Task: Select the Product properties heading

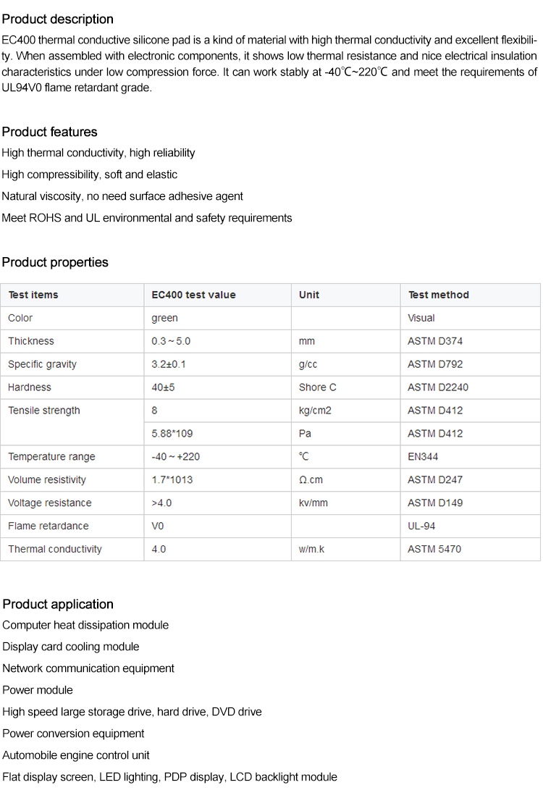Action: [55, 262]
